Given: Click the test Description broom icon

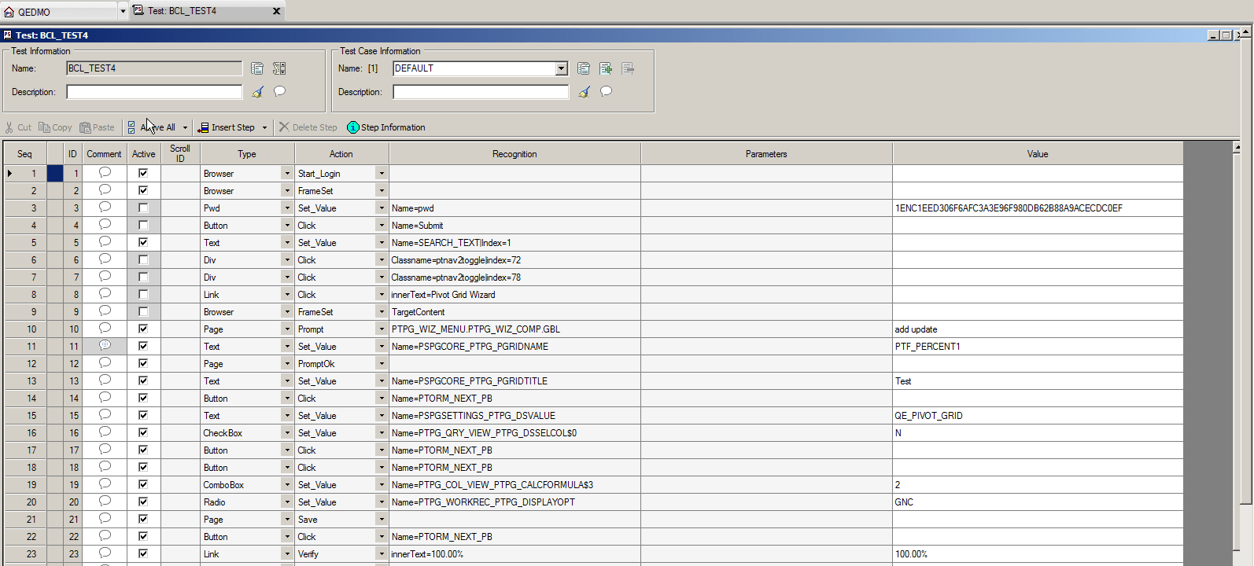Looking at the screenshot, I should pyautogui.click(x=257, y=92).
